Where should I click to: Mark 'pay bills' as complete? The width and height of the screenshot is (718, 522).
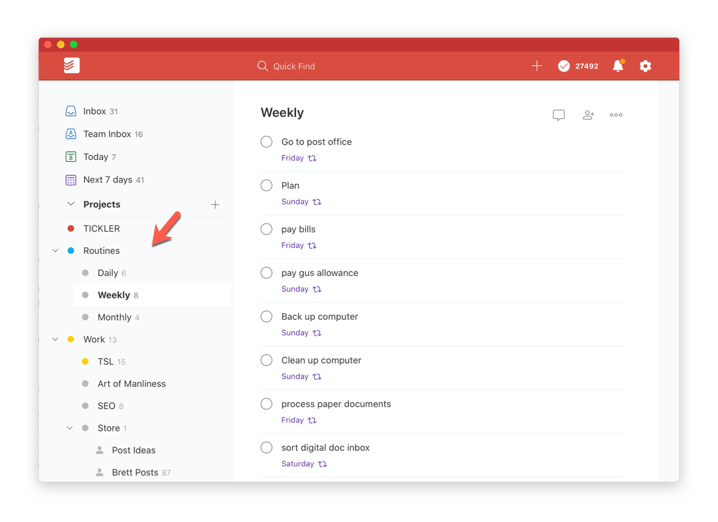266,229
